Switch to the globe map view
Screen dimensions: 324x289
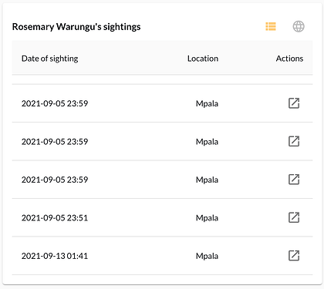pos(299,26)
